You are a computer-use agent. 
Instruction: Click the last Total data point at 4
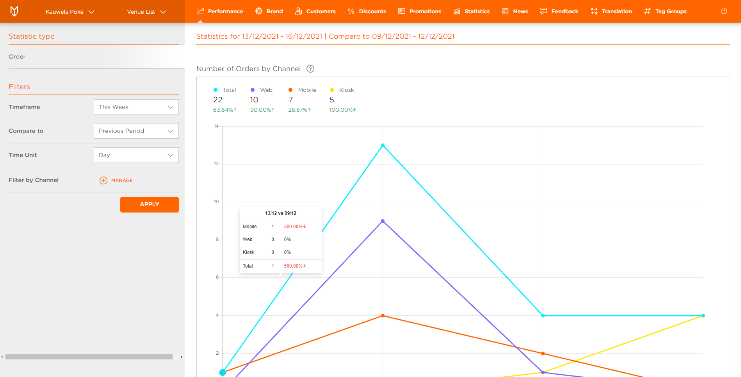pyautogui.click(x=703, y=316)
